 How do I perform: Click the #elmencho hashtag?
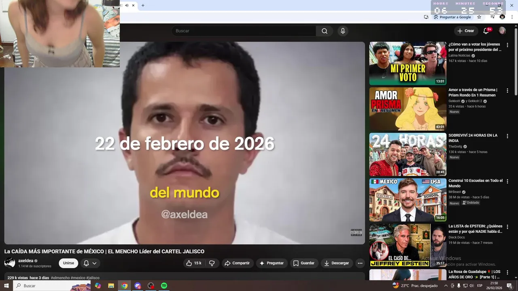(x=60, y=278)
